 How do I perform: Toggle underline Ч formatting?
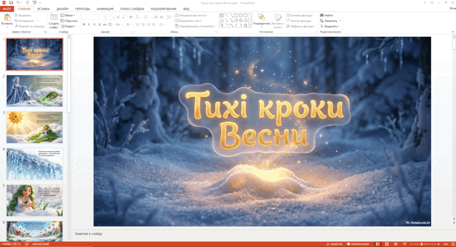tap(94, 24)
